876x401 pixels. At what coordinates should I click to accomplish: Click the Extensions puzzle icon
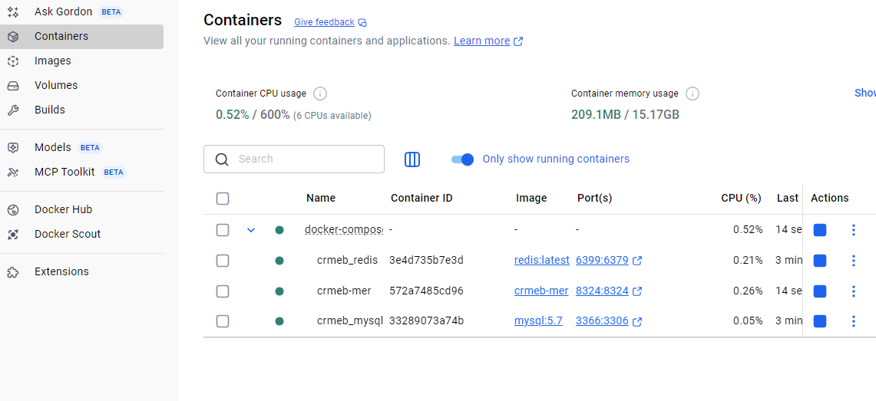(13, 272)
